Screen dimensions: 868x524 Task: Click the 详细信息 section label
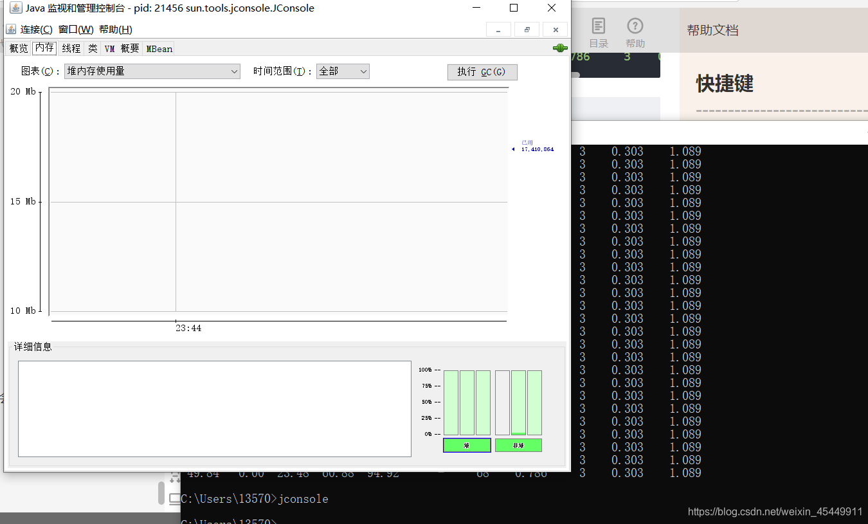(x=33, y=347)
